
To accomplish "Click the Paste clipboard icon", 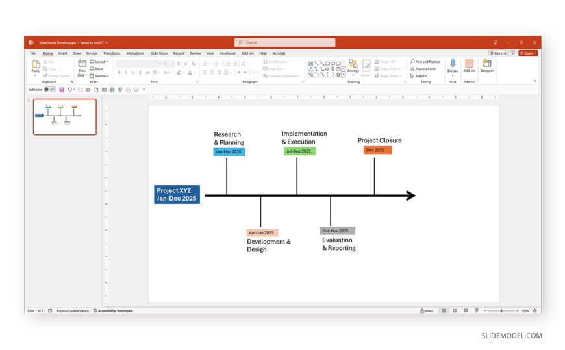I will tap(35, 64).
